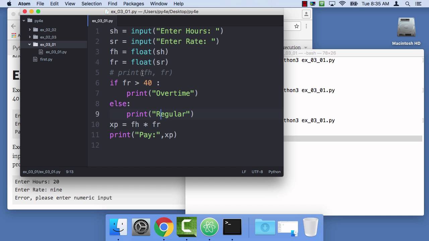Viewport: 429px width, 241px height.
Task: Click the Tue 8:35 AM clock
Action: pos(375,4)
